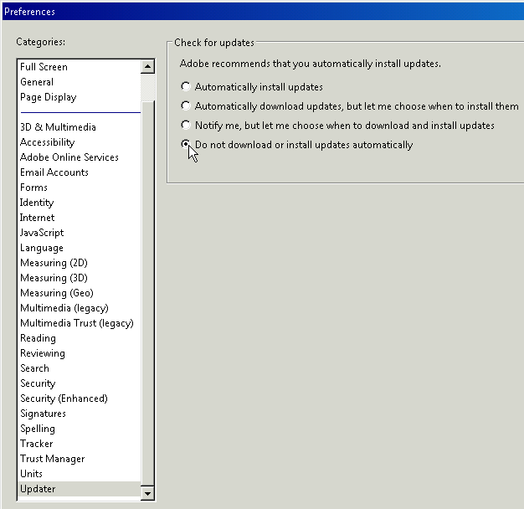Open Multimedia Trust (legacy) preferences
524x509 pixels.
point(77,323)
